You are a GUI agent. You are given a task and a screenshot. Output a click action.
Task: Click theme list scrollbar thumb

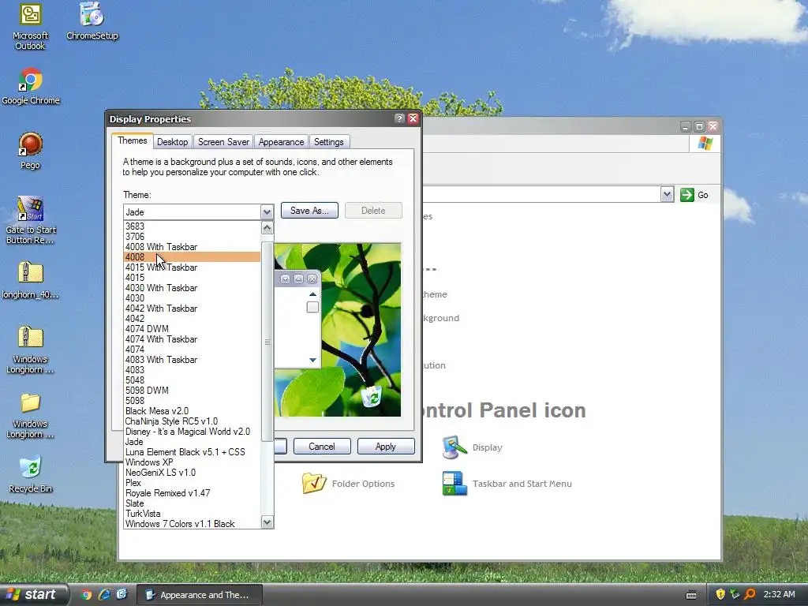(267, 342)
